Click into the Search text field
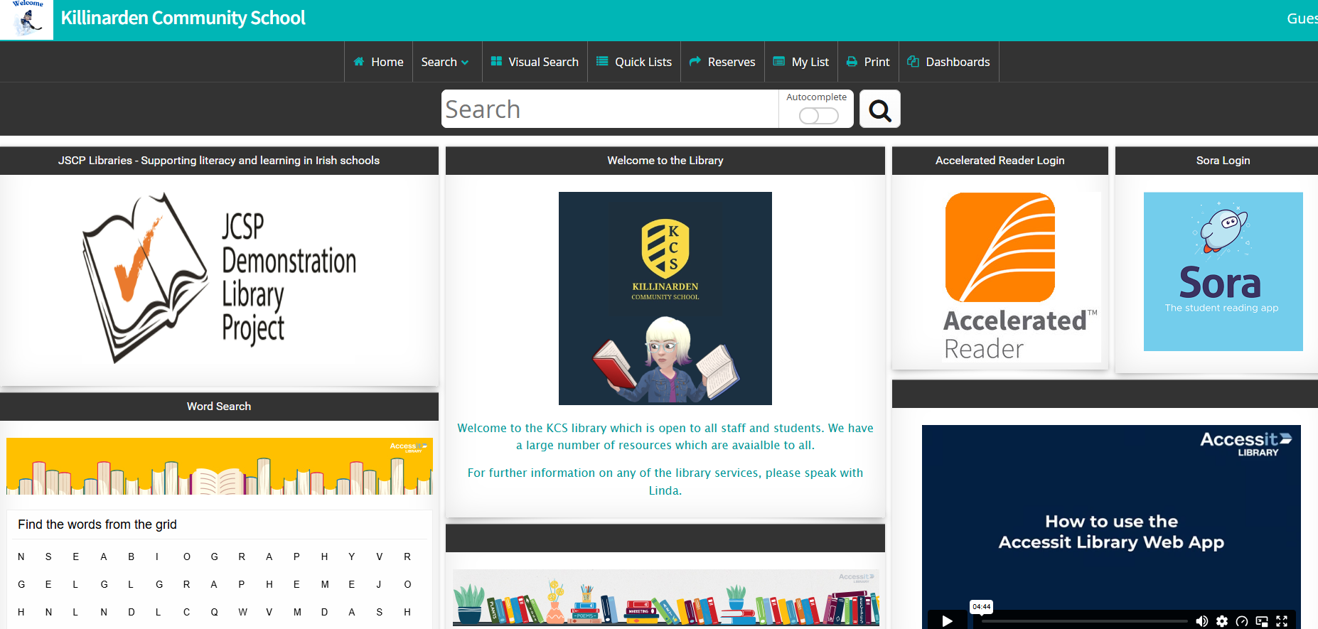1318x629 pixels. pyautogui.click(x=610, y=109)
